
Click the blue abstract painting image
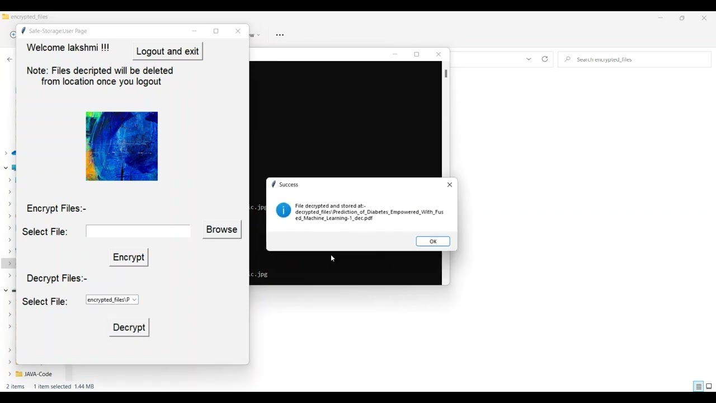click(122, 147)
